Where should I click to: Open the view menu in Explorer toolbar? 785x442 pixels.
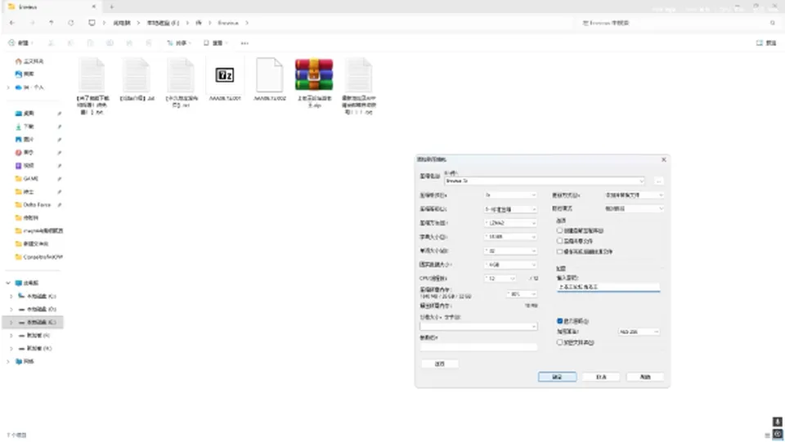[x=215, y=43]
